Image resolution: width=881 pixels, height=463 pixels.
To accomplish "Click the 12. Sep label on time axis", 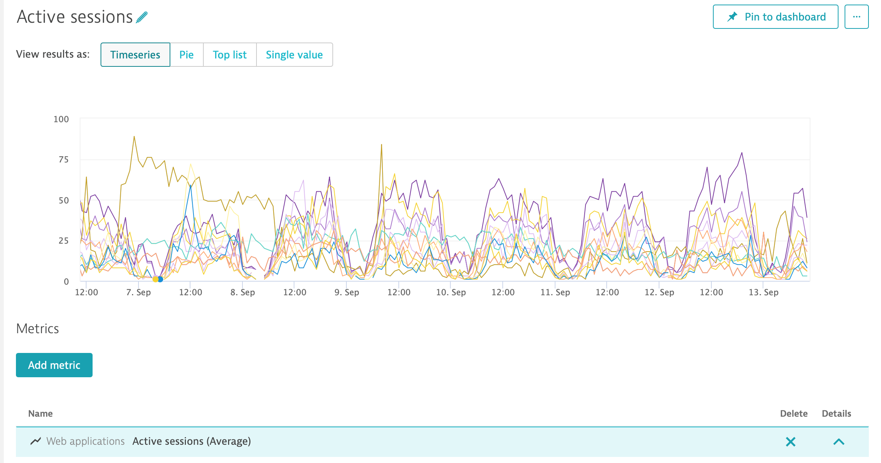I will (659, 292).
